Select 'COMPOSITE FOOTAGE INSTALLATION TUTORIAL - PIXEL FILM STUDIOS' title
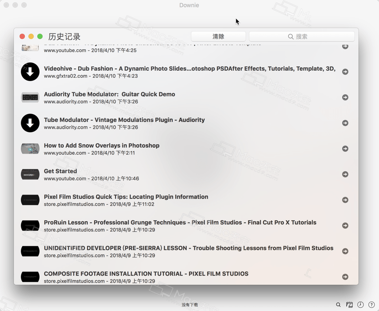This screenshot has height=311, width=379. [x=146, y=273]
